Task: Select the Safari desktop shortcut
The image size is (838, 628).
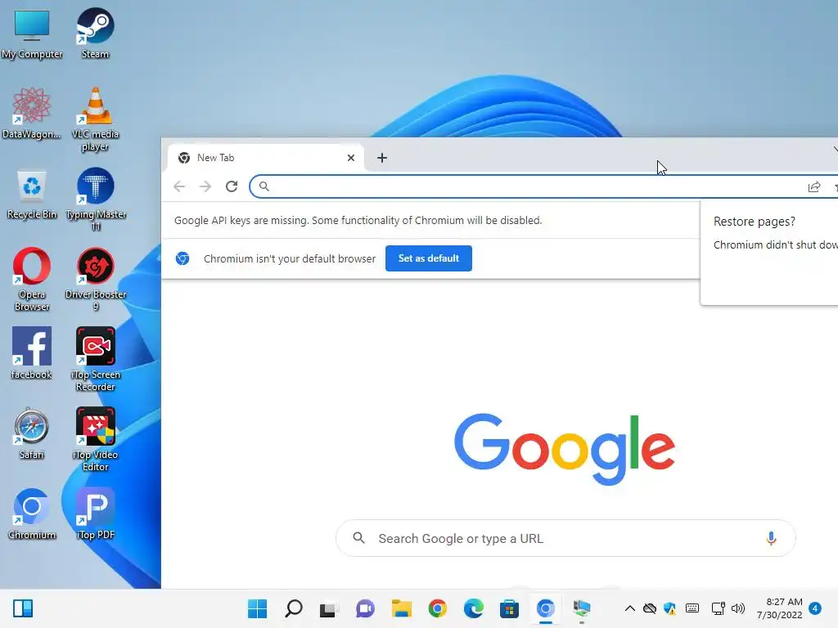Action: [x=32, y=433]
